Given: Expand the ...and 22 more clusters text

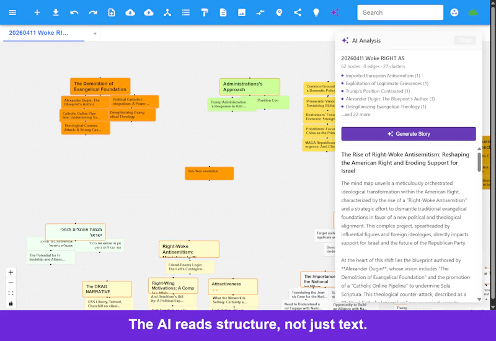Looking at the screenshot, I should click(x=355, y=115).
